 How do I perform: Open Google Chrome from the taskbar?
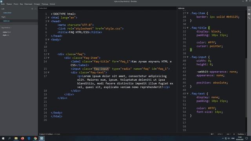tap(35, 138)
